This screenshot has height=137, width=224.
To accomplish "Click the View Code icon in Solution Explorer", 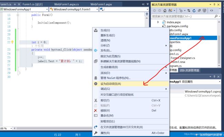I will click(212, 11).
